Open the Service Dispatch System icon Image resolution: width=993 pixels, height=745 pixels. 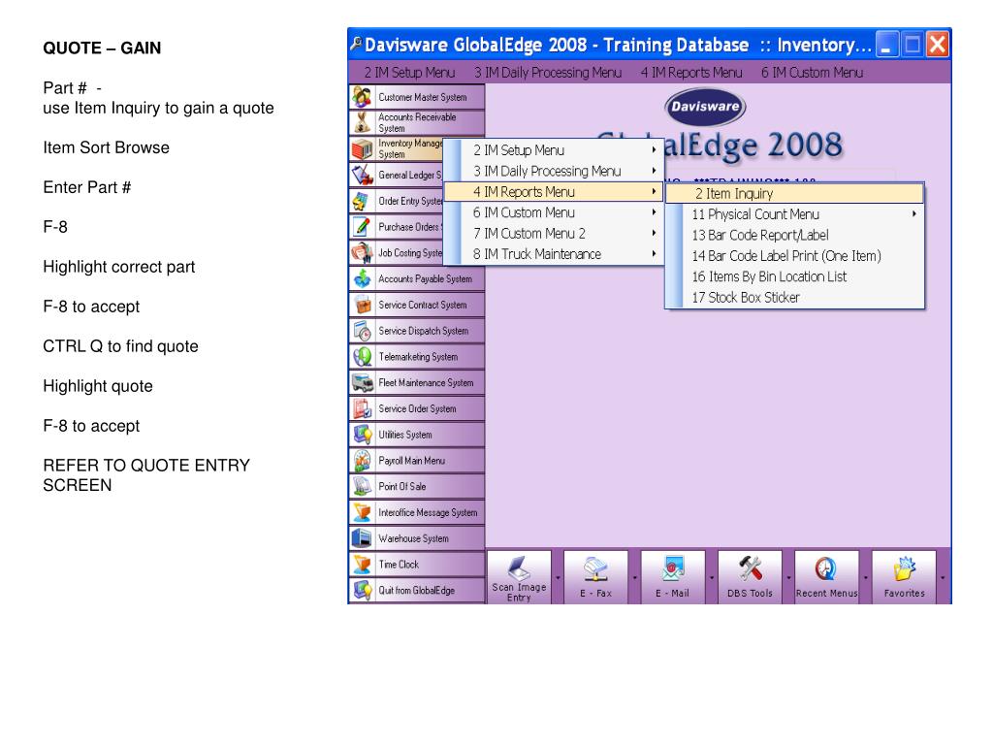click(x=362, y=331)
